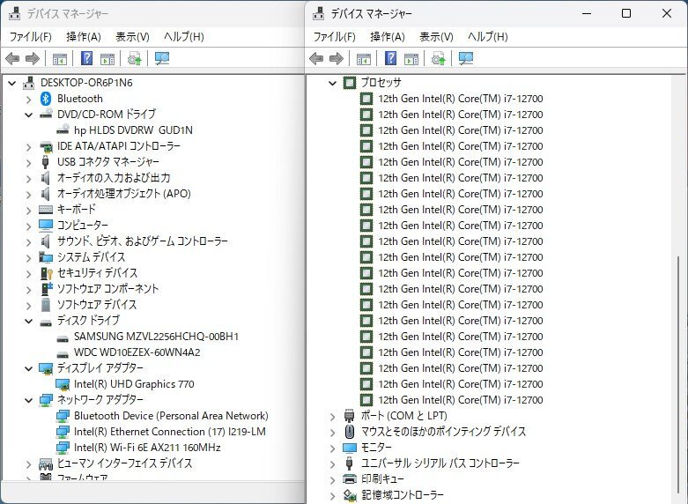Select last i7-12700 processor entry
The image size is (688, 504).
(460, 400)
